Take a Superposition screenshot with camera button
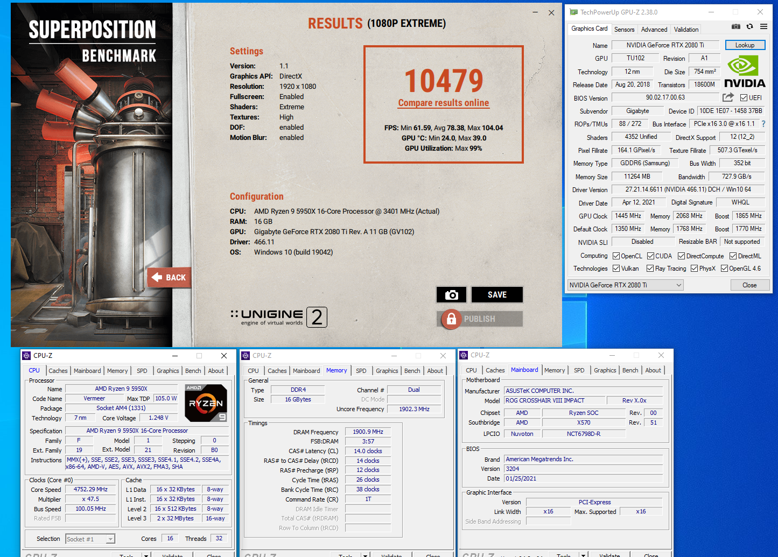The width and height of the screenshot is (778, 557). (x=452, y=294)
